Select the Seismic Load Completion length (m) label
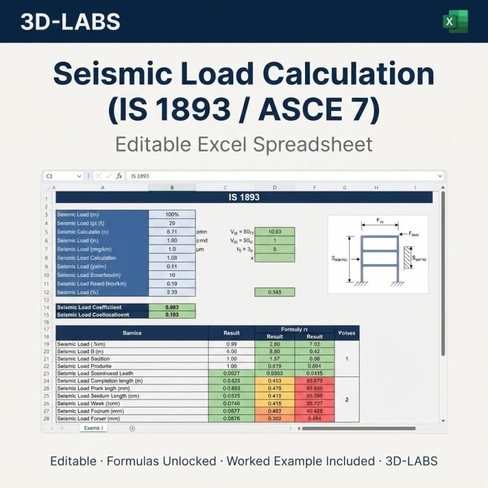Viewport: 488px width, 488px height. click(132, 381)
